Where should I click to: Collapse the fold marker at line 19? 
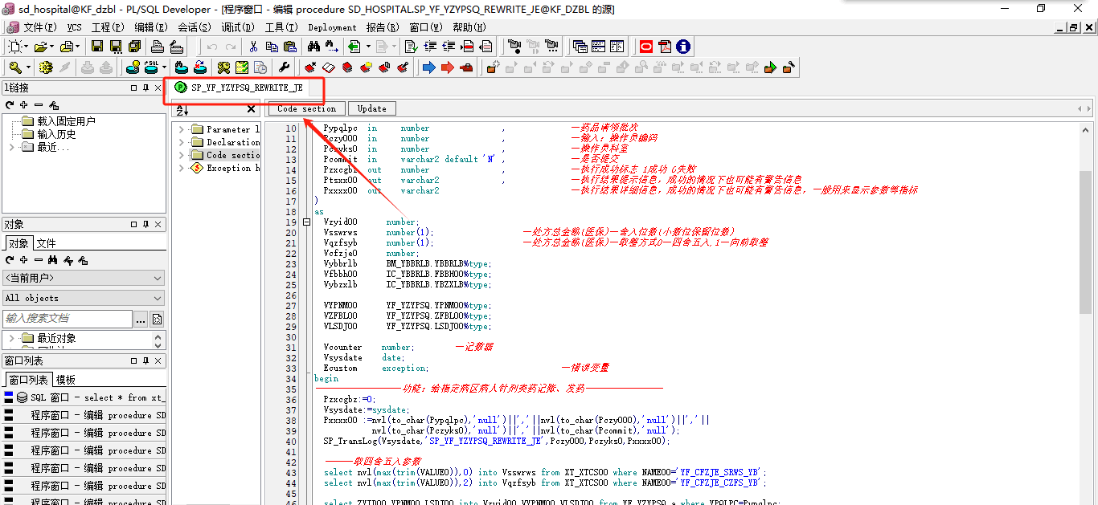pos(306,222)
